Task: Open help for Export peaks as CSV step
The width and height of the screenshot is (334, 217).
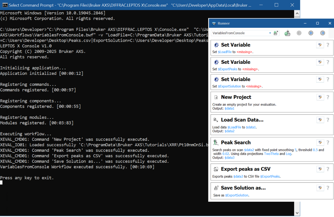Action: tap(328, 169)
